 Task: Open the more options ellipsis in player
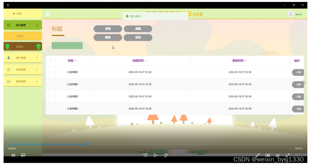tap(297, 155)
